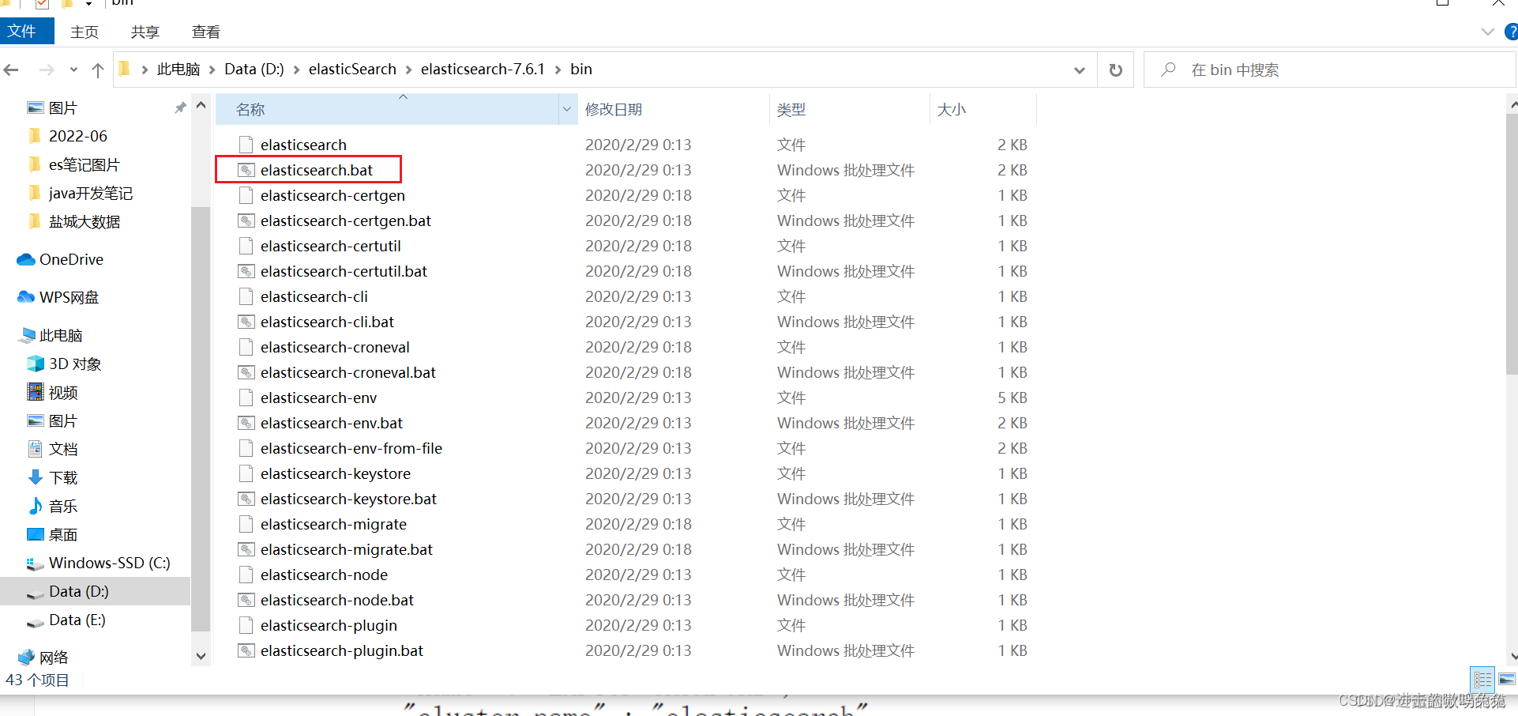
Task: Click Data (D:) in the address path
Action: (x=254, y=70)
